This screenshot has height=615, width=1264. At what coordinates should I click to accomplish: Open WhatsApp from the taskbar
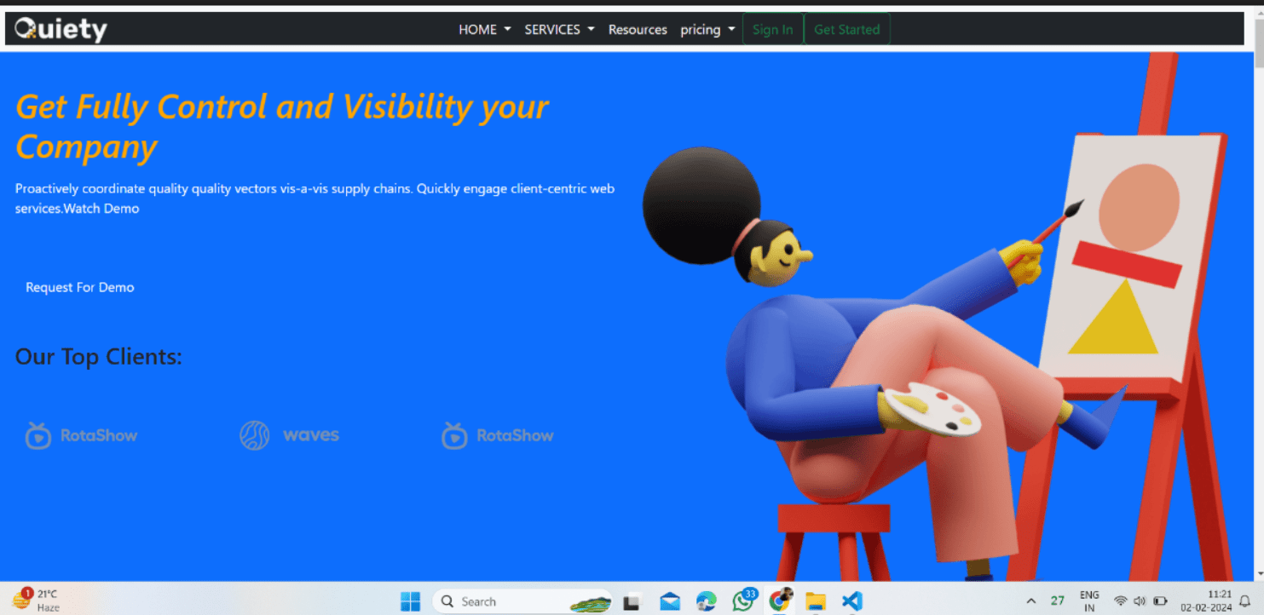coord(743,601)
